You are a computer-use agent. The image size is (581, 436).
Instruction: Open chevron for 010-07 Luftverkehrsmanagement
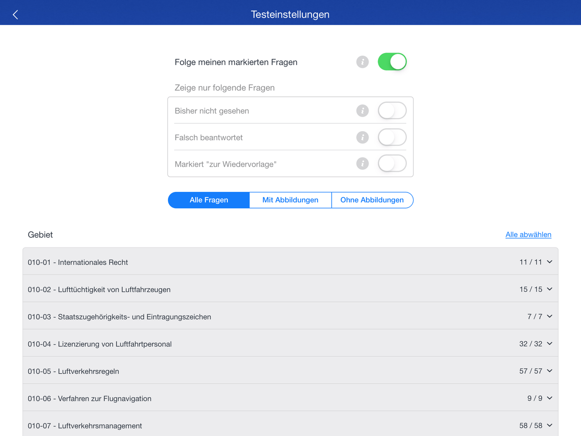pos(549,425)
